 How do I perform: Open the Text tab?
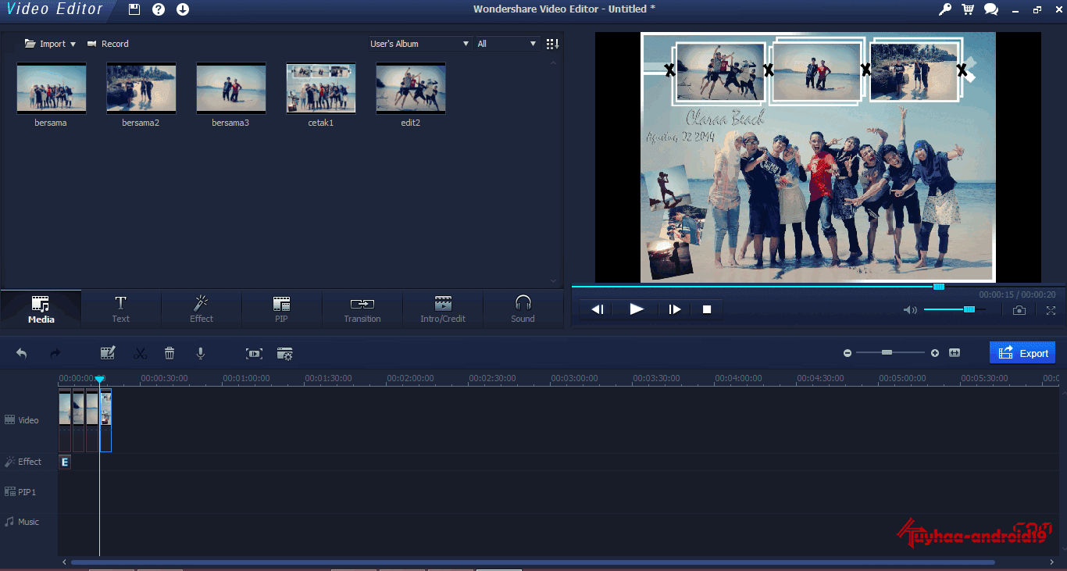click(x=121, y=309)
